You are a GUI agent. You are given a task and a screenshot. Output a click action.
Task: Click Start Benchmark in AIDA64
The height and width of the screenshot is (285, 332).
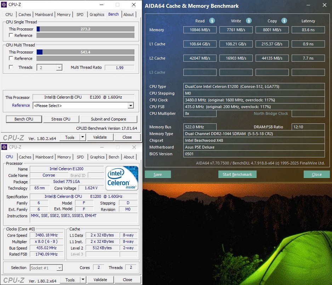[237, 174]
